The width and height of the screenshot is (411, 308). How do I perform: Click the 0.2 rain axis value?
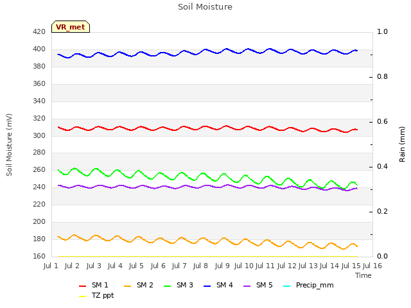click(x=382, y=211)
